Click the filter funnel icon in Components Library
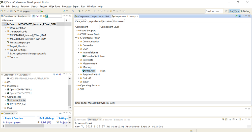This screenshot has width=252, height=132. 240,16
